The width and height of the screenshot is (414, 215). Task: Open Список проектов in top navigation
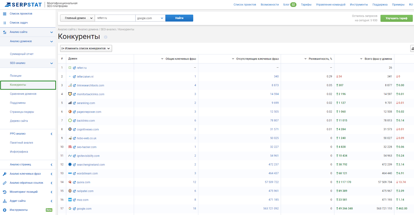click(x=245, y=5)
